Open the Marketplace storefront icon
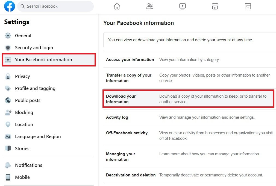Image resolution: width=276 pixels, height=186 pixels. 215,6
